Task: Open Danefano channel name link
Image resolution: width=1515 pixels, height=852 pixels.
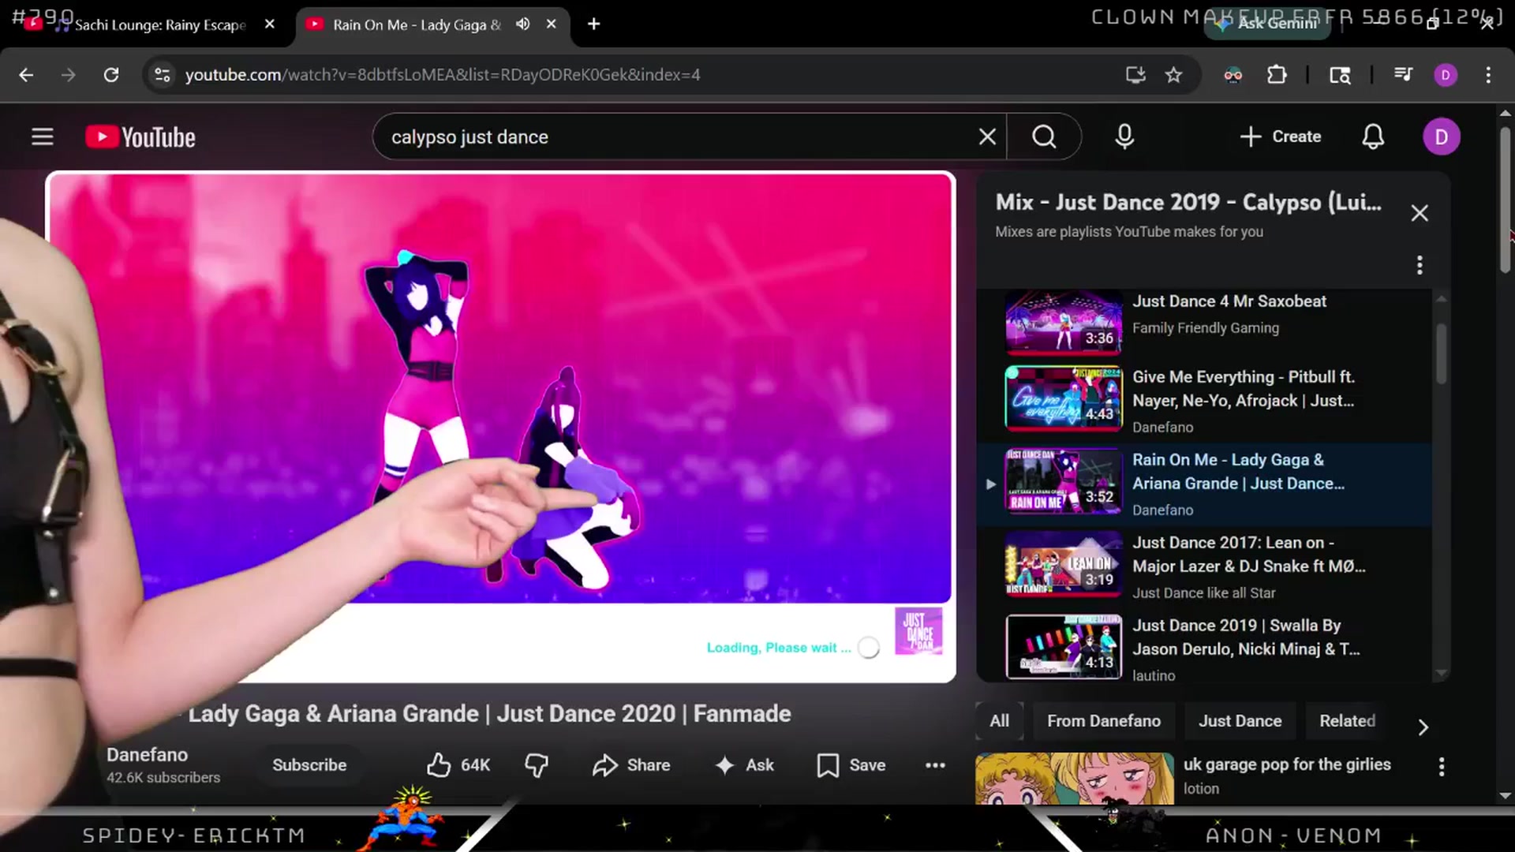Action: 147,755
